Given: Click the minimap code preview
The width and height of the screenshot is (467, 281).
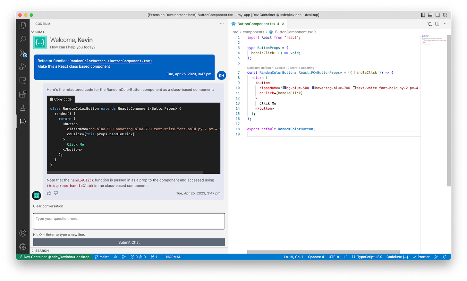Looking at the screenshot, I should (434, 40).
